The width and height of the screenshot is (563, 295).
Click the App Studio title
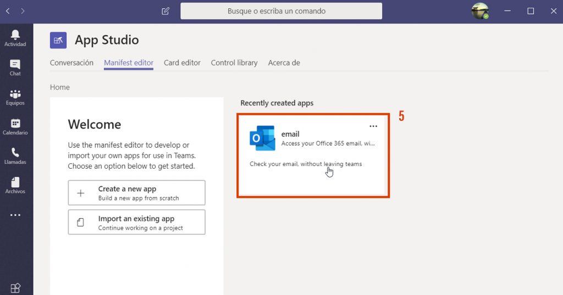107,40
